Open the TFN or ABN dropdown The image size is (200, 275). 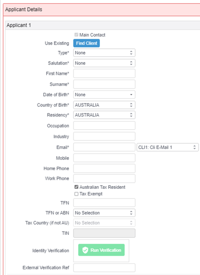point(104,213)
